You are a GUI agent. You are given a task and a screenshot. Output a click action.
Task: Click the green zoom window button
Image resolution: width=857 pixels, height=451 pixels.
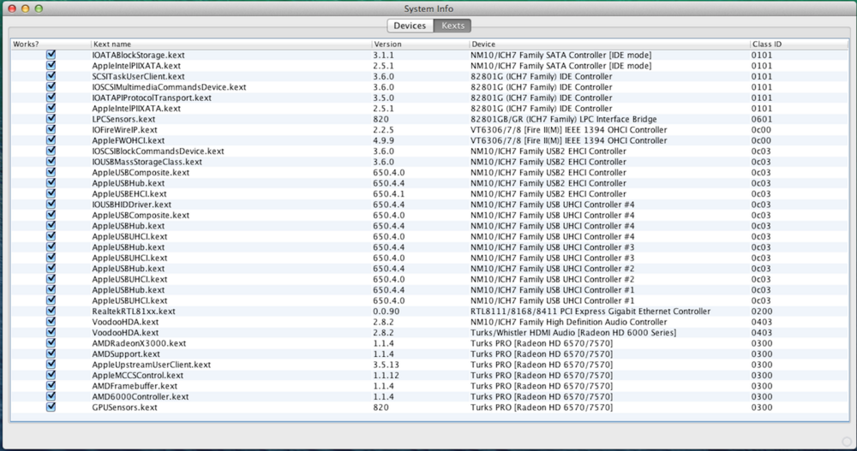[x=39, y=8]
